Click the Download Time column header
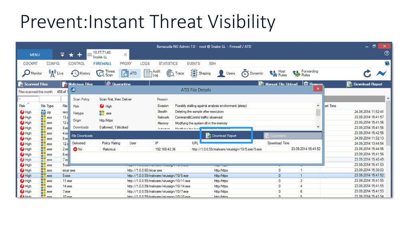The height and width of the screenshot is (230, 409). coord(278,143)
